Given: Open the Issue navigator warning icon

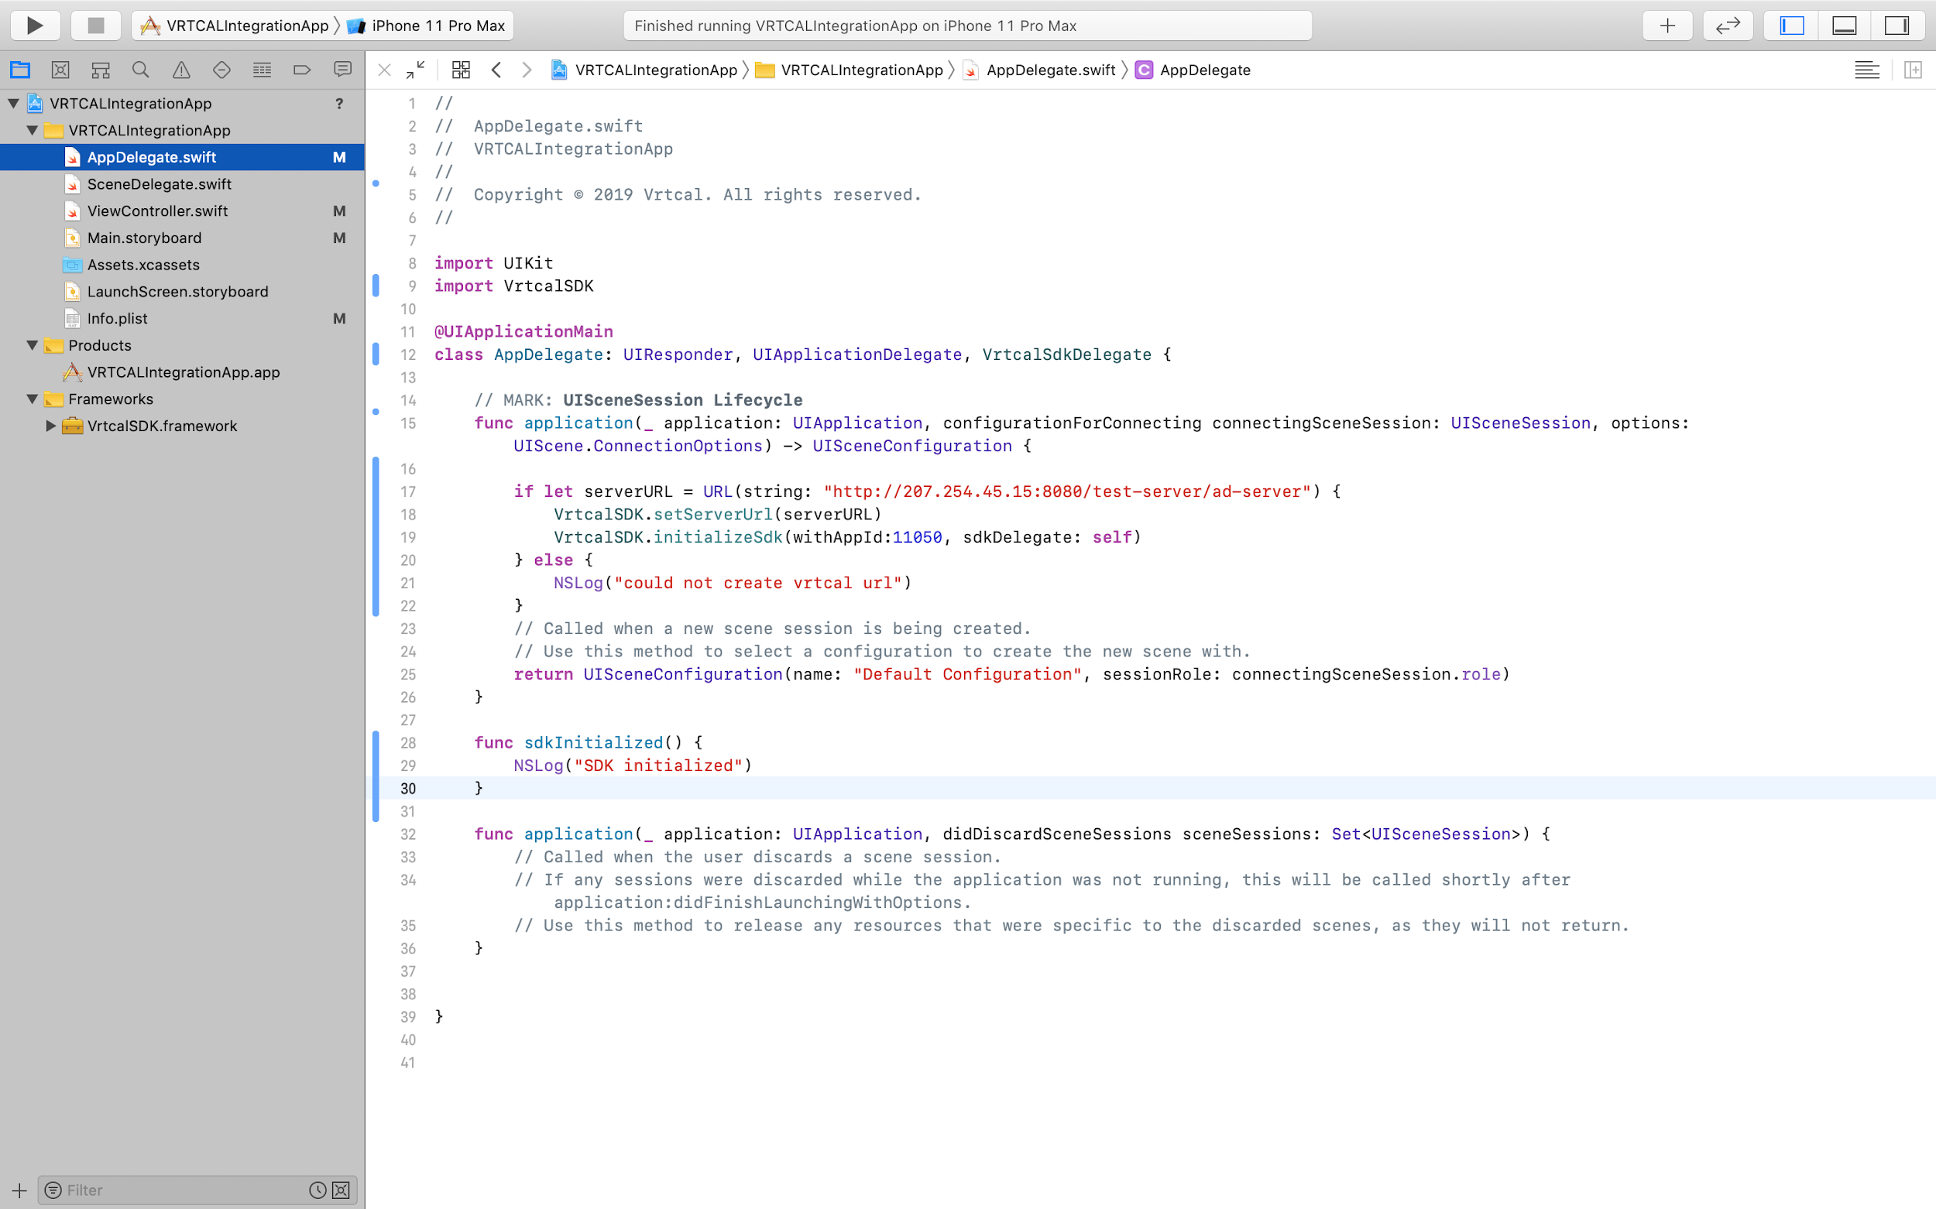Looking at the screenshot, I should 182,70.
